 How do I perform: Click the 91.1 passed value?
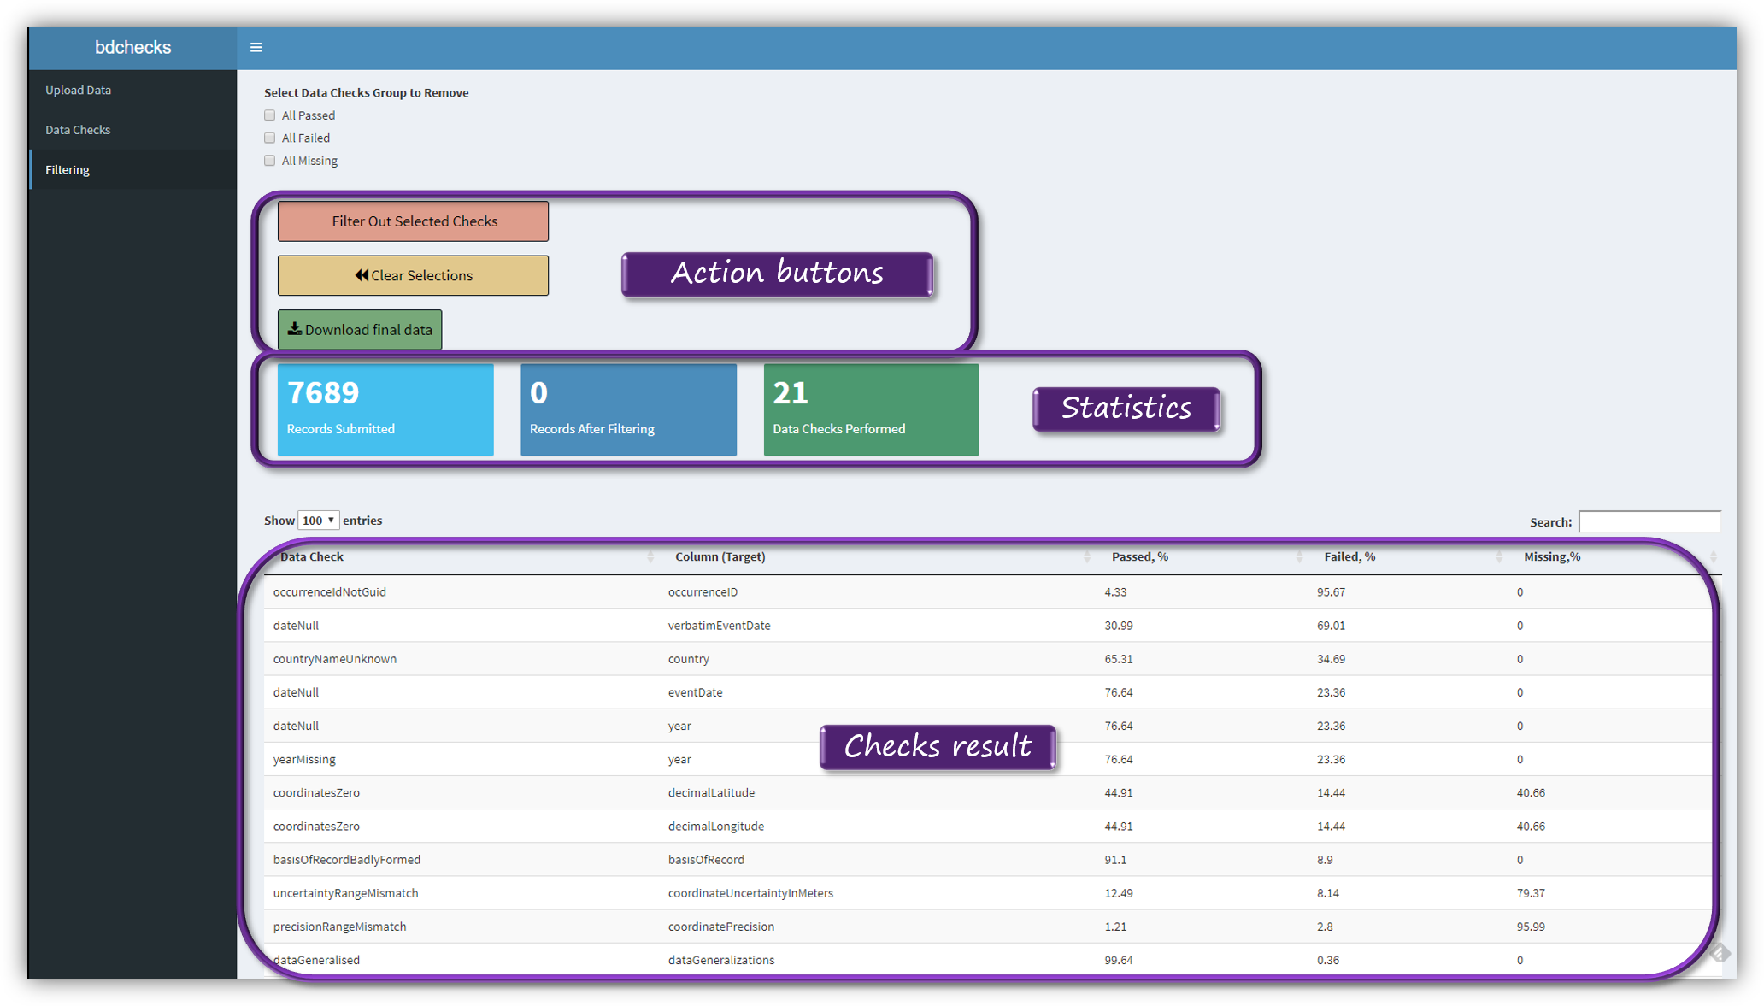(x=1115, y=860)
